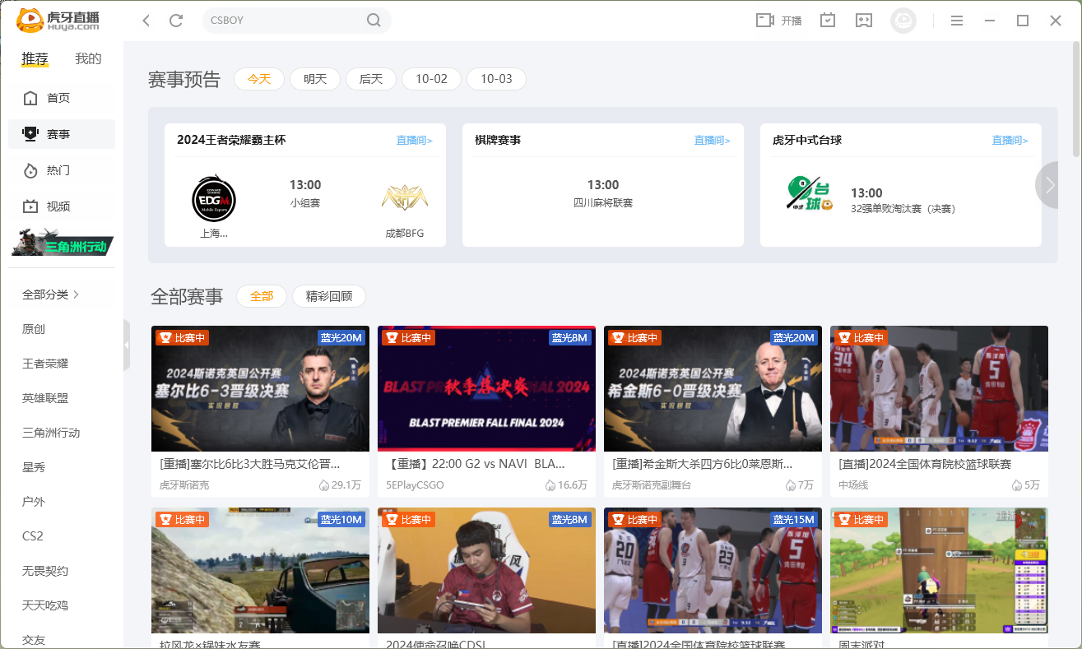The image size is (1082, 649).
Task: Open the hamburger main menu
Action: [957, 21]
